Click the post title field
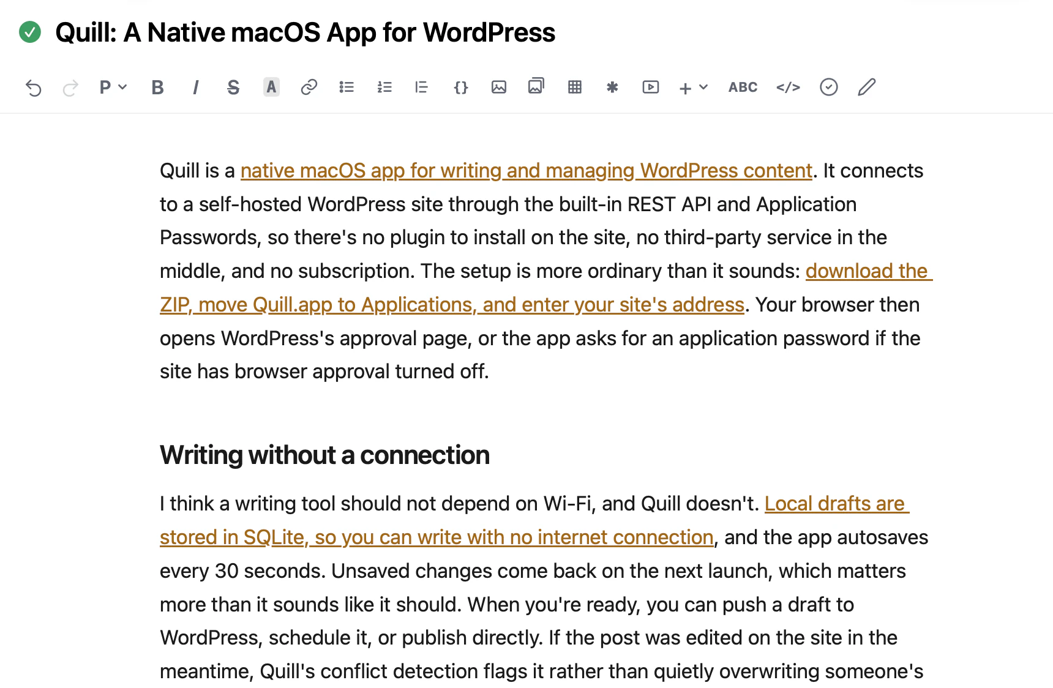This screenshot has width=1053, height=688. [x=305, y=32]
